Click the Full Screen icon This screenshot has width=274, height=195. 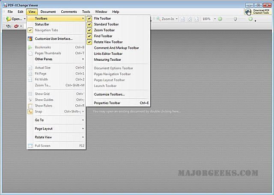tap(30, 146)
